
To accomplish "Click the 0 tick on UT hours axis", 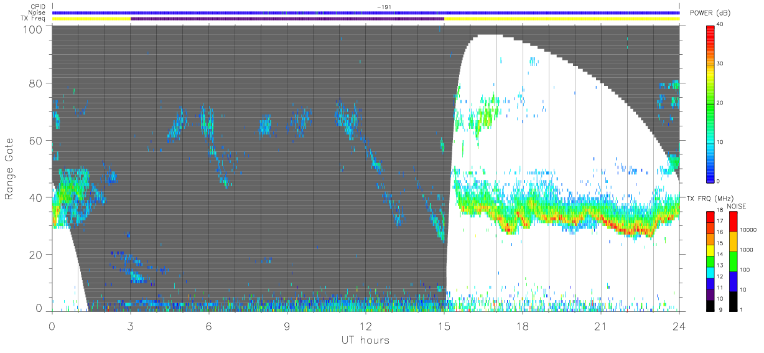I will coord(52,326).
